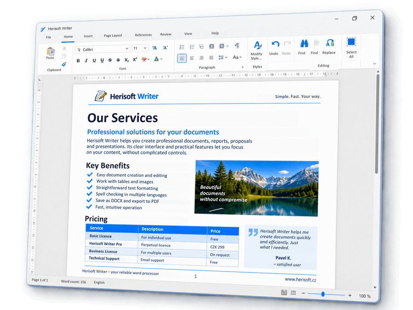Switch to the Insert tab
This screenshot has width=413, height=310.
pos(88,36)
